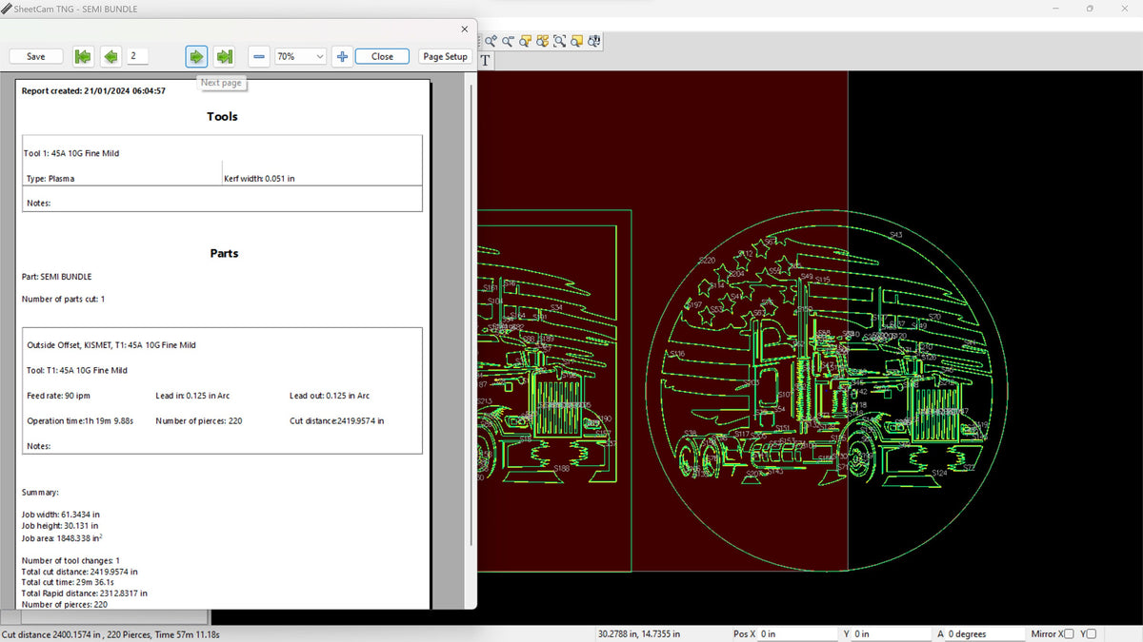Zoom out the report preview with minus

tap(259, 57)
